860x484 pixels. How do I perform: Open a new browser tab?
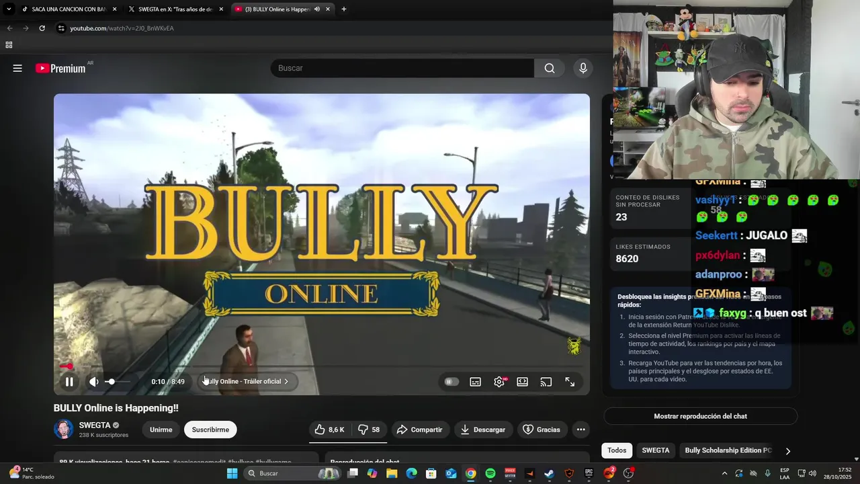click(x=344, y=9)
